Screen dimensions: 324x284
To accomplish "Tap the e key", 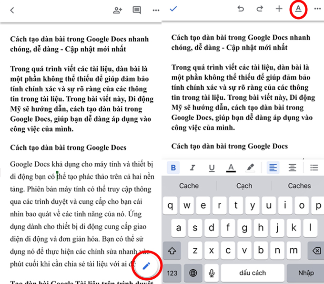I will coord(203,206).
